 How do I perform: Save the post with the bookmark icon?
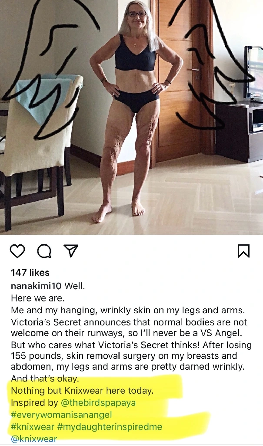click(x=244, y=251)
